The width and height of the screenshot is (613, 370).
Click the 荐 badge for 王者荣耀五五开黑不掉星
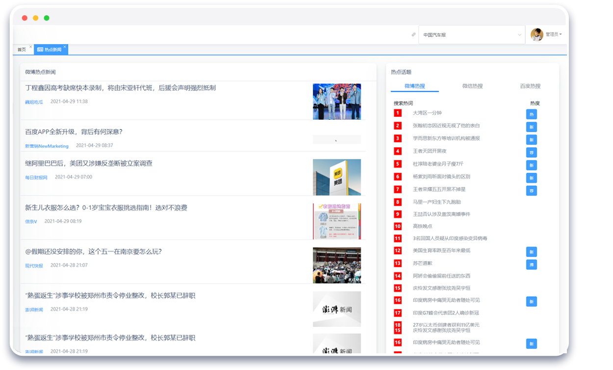[531, 190]
